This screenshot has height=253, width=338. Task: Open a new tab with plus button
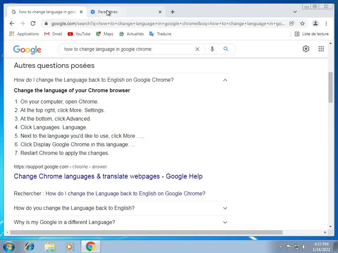(x=173, y=12)
